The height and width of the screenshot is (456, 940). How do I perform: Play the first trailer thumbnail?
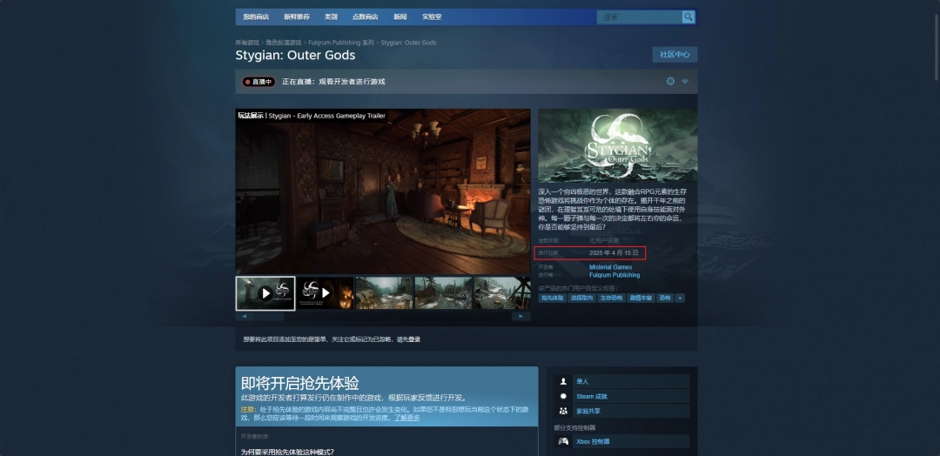click(x=265, y=293)
